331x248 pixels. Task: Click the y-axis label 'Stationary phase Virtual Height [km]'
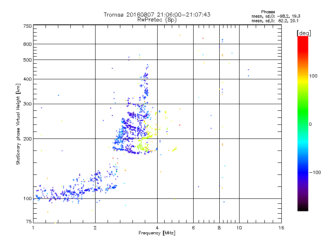point(18,124)
